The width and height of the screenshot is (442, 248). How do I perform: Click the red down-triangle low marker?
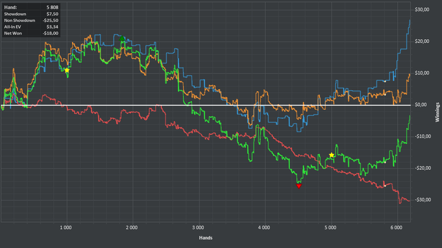(299, 186)
